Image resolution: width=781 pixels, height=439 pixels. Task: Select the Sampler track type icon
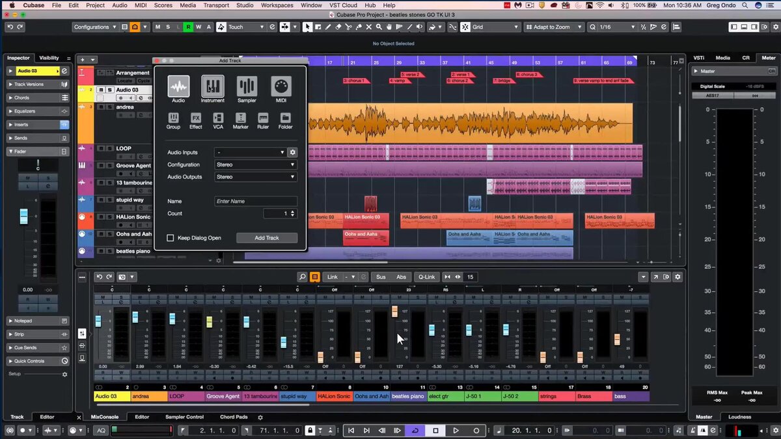pos(247,86)
